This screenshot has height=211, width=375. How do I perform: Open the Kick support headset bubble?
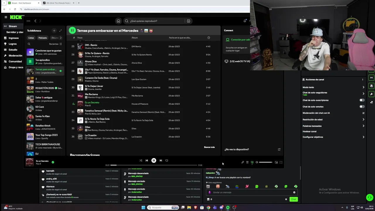[x=370, y=198]
